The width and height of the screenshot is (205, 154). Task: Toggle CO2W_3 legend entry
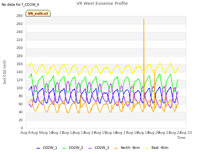99,148
